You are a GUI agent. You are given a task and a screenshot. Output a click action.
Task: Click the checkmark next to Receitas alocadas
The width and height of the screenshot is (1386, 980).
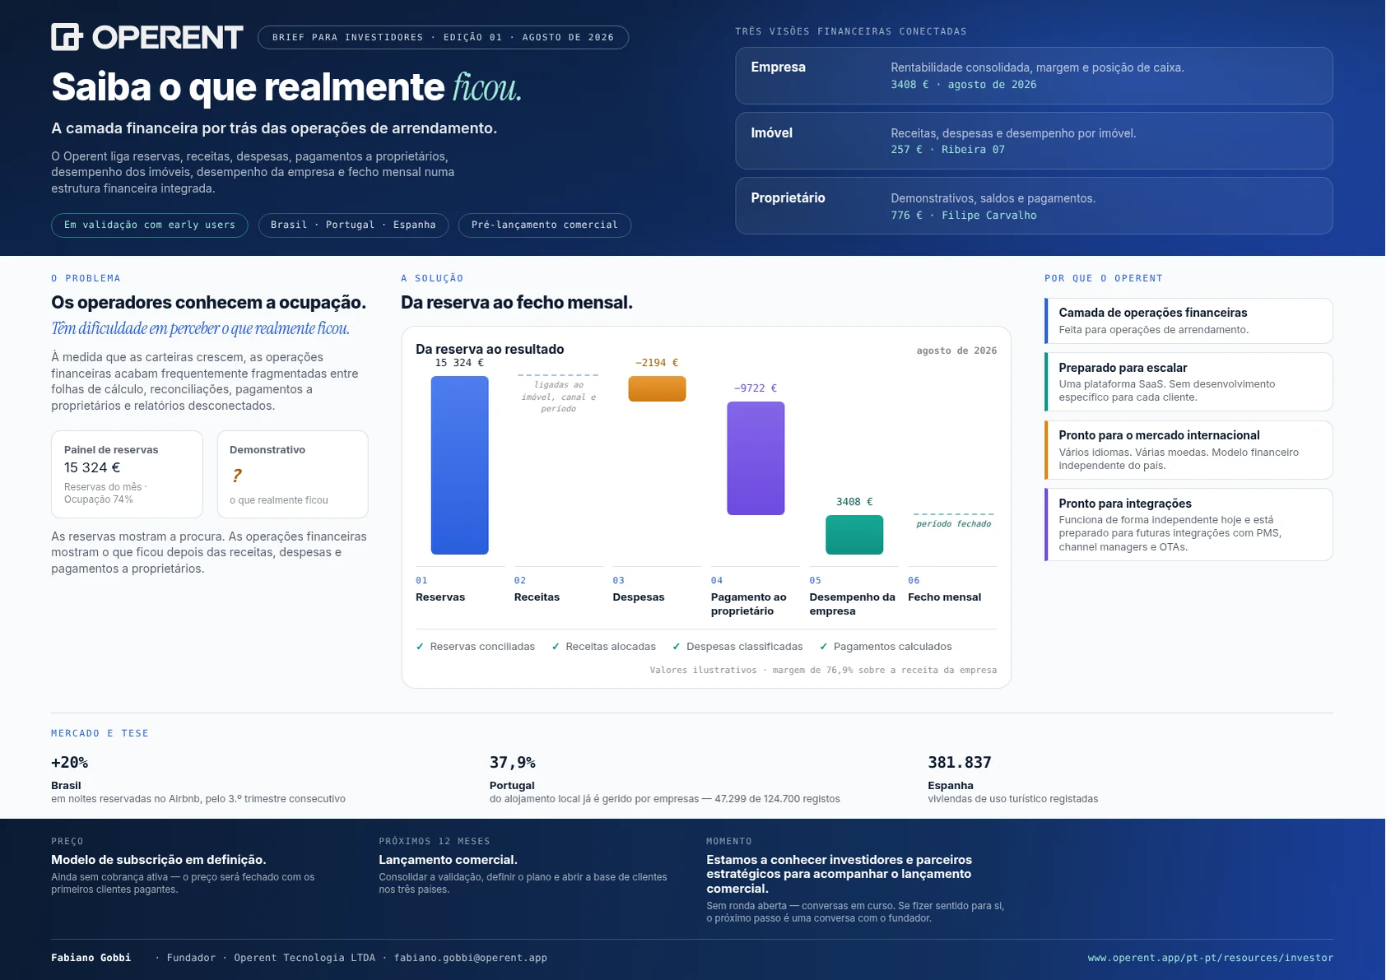pyautogui.click(x=556, y=647)
